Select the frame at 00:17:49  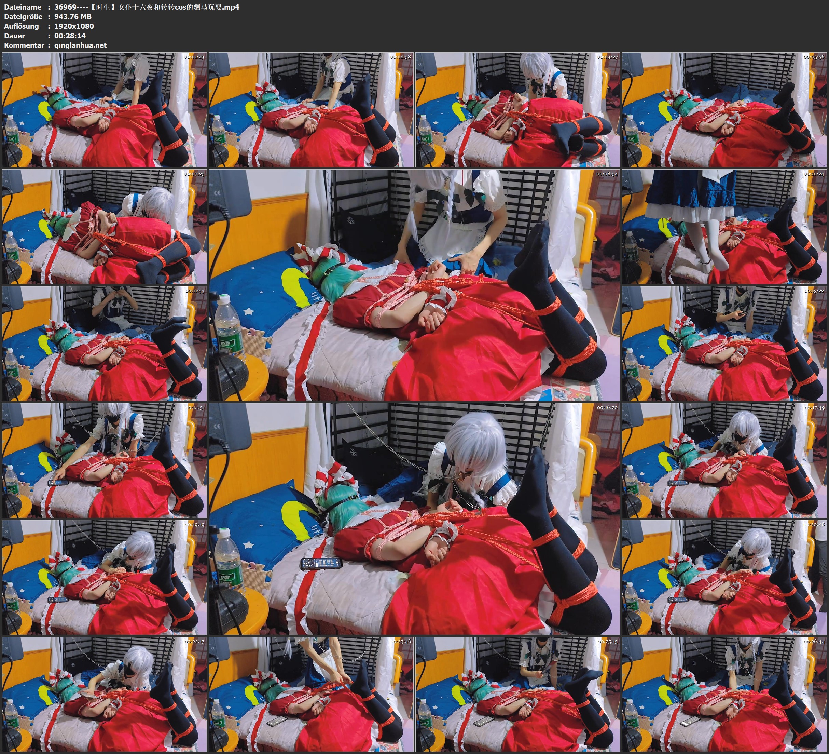coord(724,460)
